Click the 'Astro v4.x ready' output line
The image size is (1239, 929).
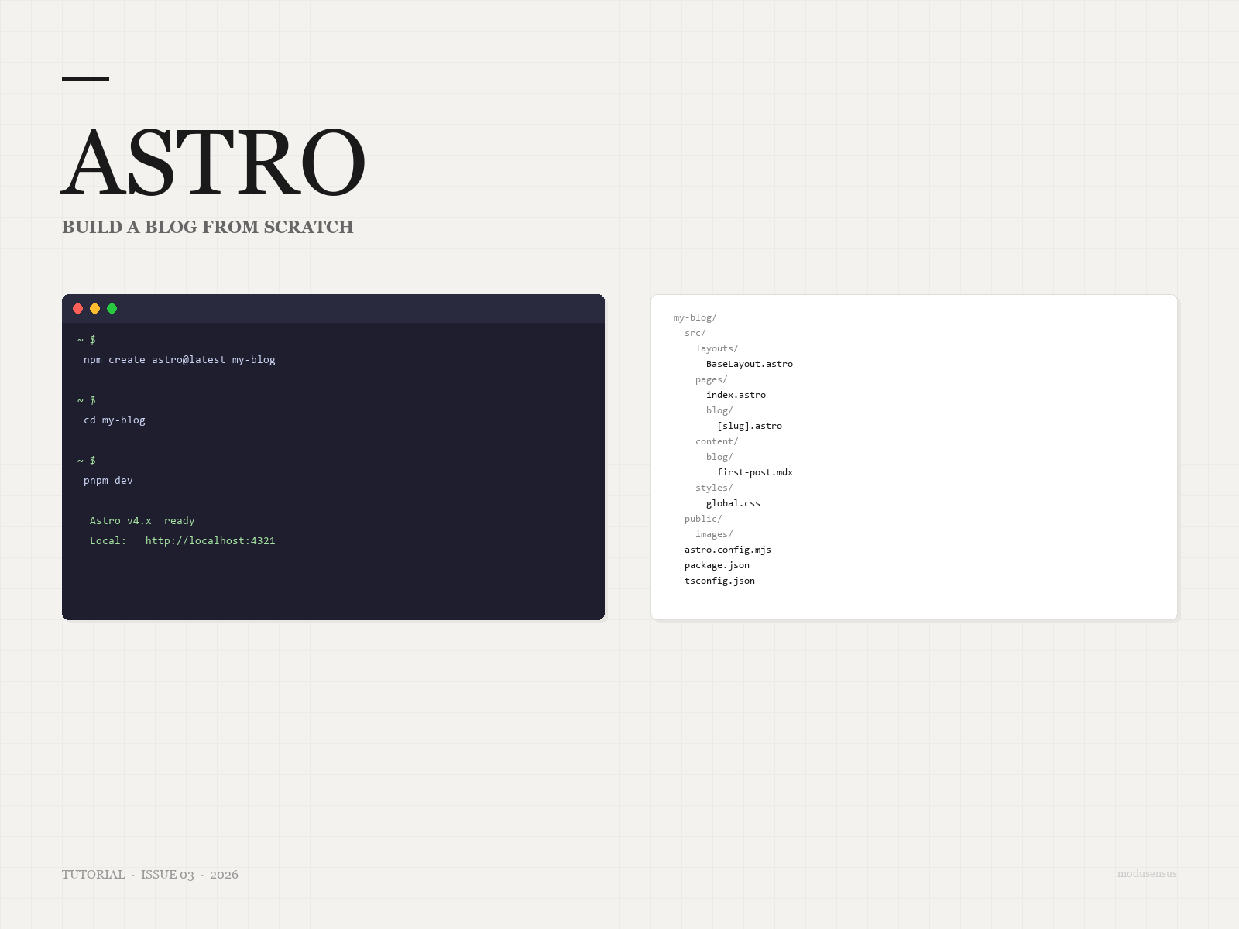pos(142,521)
